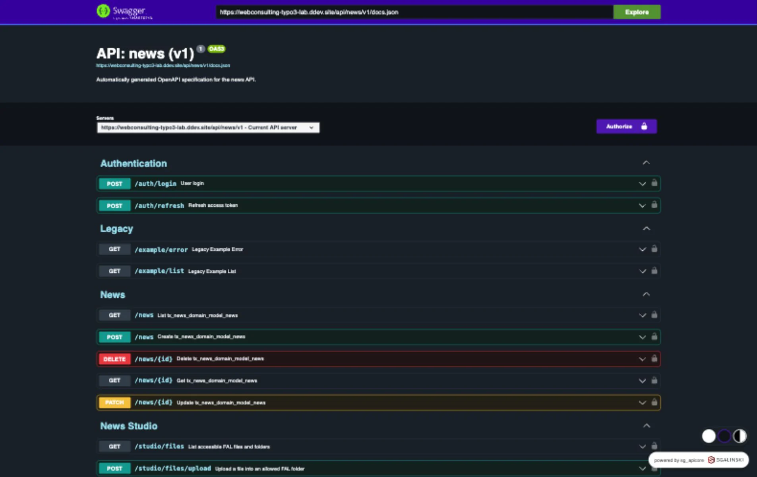Screen dimensions: 757x477
Task: Click the version 1 badge next to title
Action: point(201,49)
